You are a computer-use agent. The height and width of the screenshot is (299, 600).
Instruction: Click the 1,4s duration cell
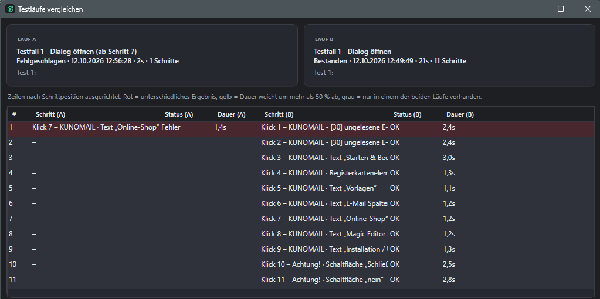click(x=220, y=127)
